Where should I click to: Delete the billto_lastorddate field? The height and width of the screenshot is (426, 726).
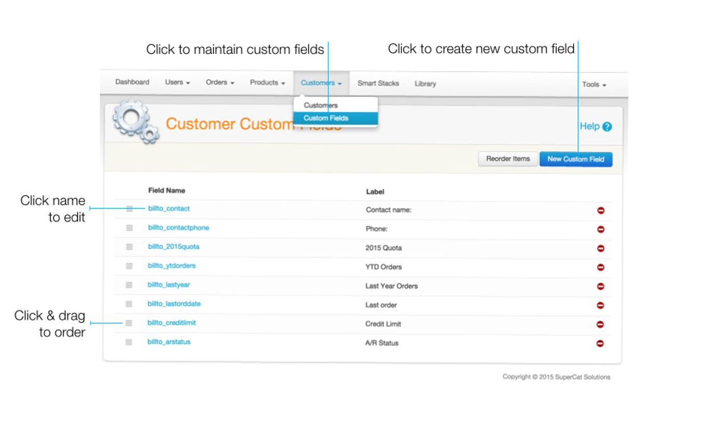point(601,305)
